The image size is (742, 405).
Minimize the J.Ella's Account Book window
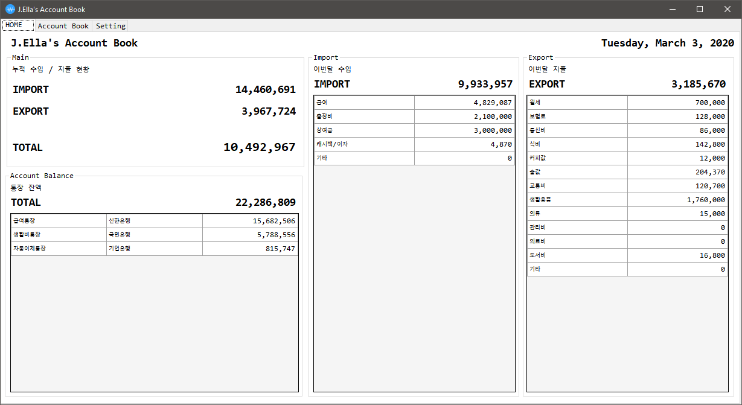point(672,9)
